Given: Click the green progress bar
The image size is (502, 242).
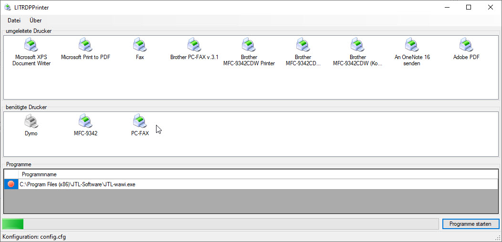Looking at the screenshot, I should 13,224.
